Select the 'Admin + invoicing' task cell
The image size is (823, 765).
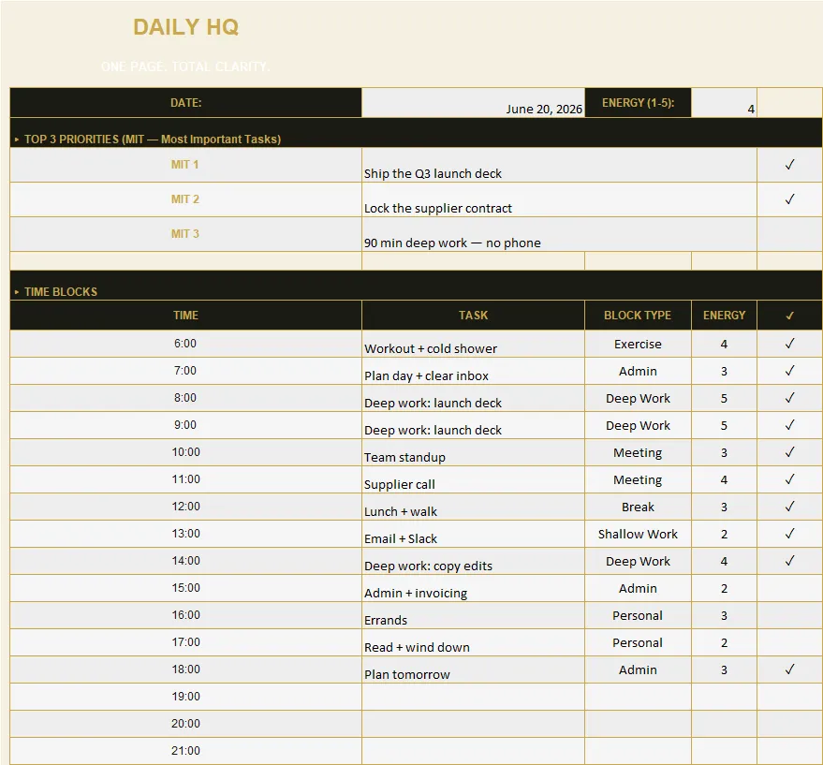[473, 588]
